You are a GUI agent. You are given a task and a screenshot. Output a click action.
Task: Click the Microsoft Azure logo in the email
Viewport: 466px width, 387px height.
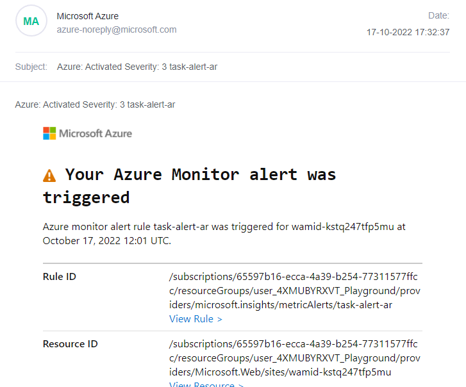(x=88, y=133)
